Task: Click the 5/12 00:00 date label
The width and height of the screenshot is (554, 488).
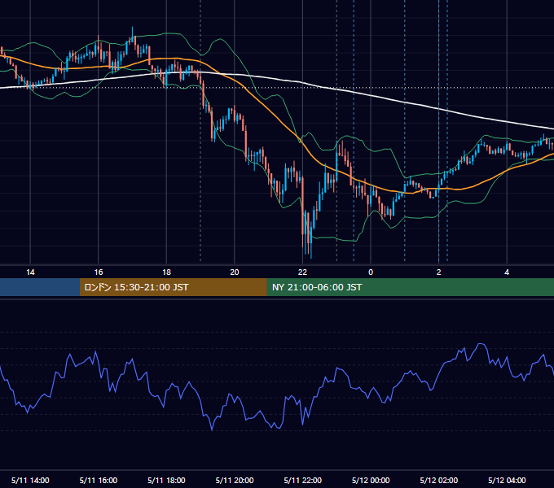Action: coord(371,480)
